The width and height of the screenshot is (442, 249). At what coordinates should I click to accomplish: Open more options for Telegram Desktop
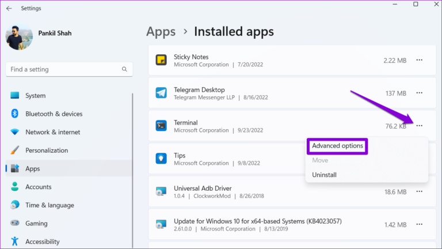(419, 93)
